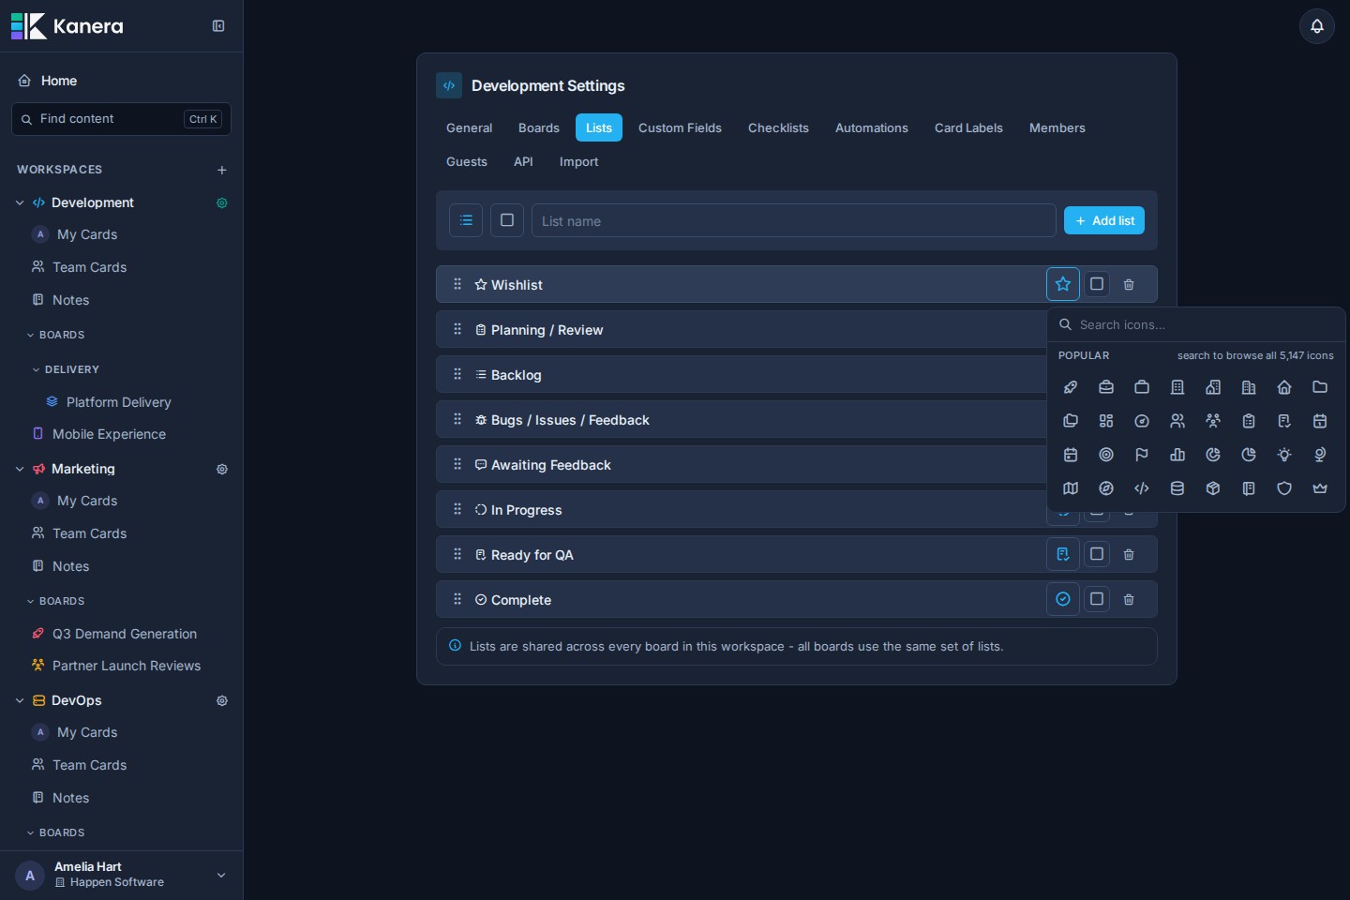The height and width of the screenshot is (900, 1350).
Task: Select the folder icon in the popular grid
Action: (1320, 387)
